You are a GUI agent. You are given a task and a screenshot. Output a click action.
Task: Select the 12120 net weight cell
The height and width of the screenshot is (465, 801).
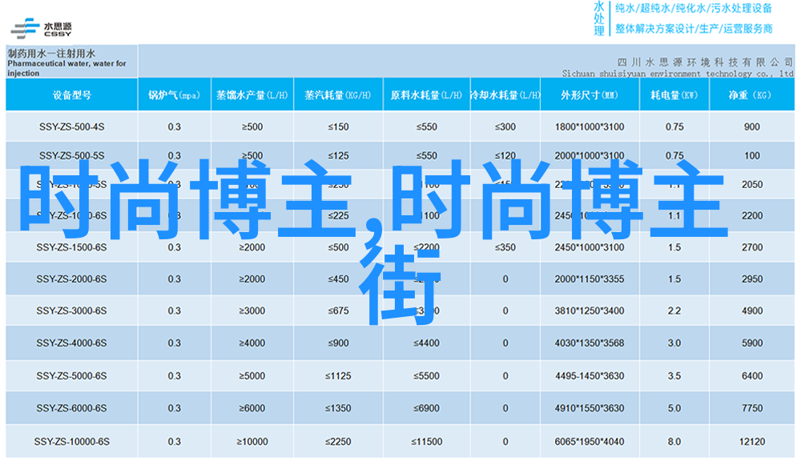coord(751,442)
